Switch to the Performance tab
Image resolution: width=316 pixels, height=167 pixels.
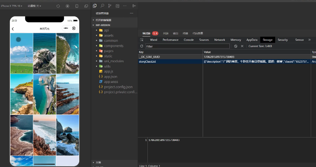(171, 40)
